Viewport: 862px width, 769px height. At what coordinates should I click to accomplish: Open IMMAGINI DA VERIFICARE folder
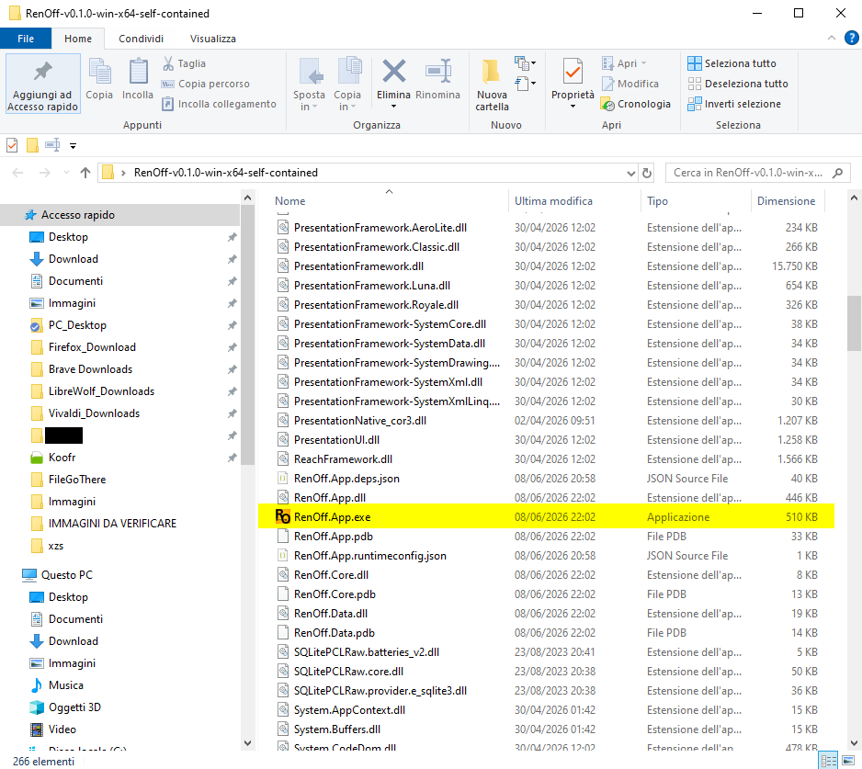pos(112,524)
